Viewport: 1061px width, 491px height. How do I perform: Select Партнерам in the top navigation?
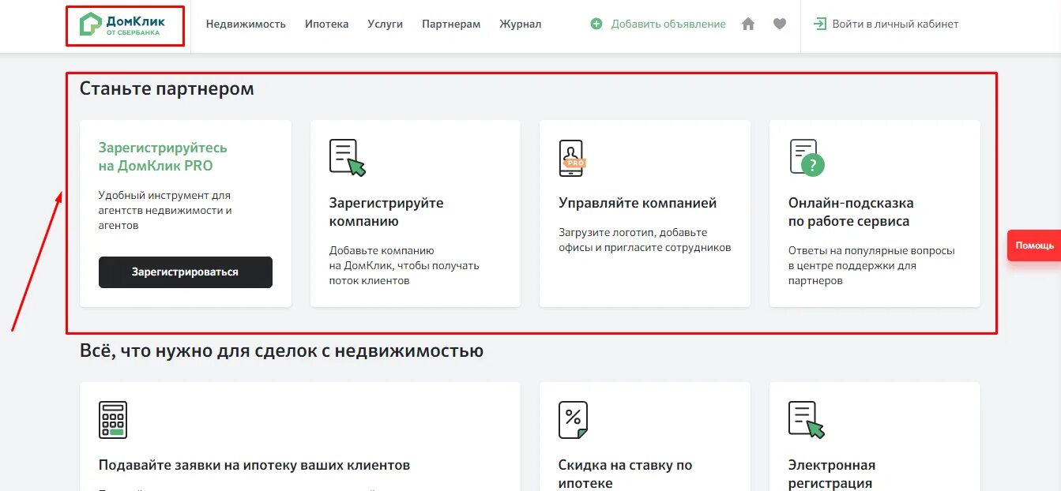tap(451, 24)
